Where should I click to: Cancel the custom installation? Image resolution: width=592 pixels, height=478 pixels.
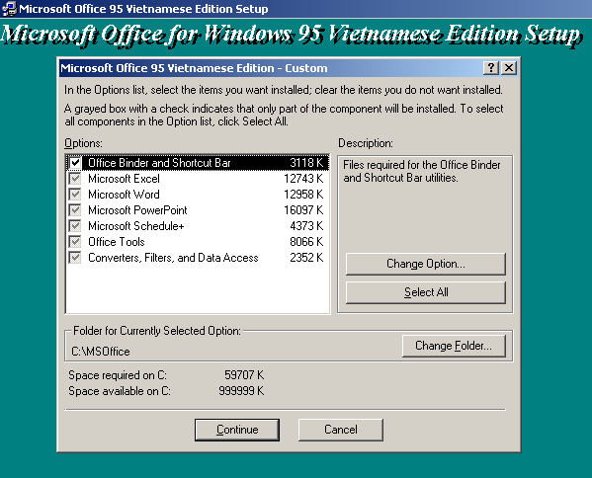tap(341, 430)
